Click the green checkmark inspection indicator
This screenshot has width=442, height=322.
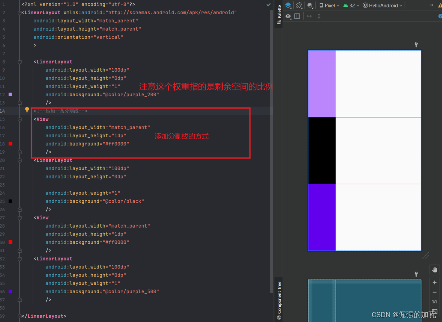pos(268,4)
